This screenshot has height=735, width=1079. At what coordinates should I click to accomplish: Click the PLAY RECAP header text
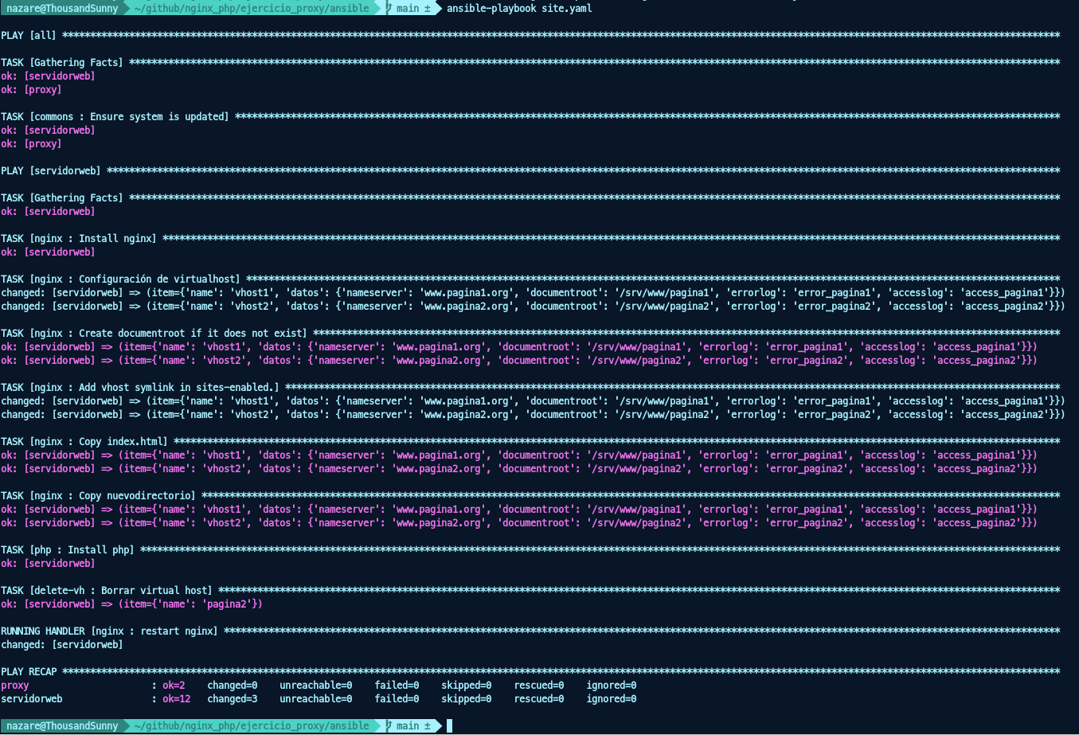(x=29, y=671)
